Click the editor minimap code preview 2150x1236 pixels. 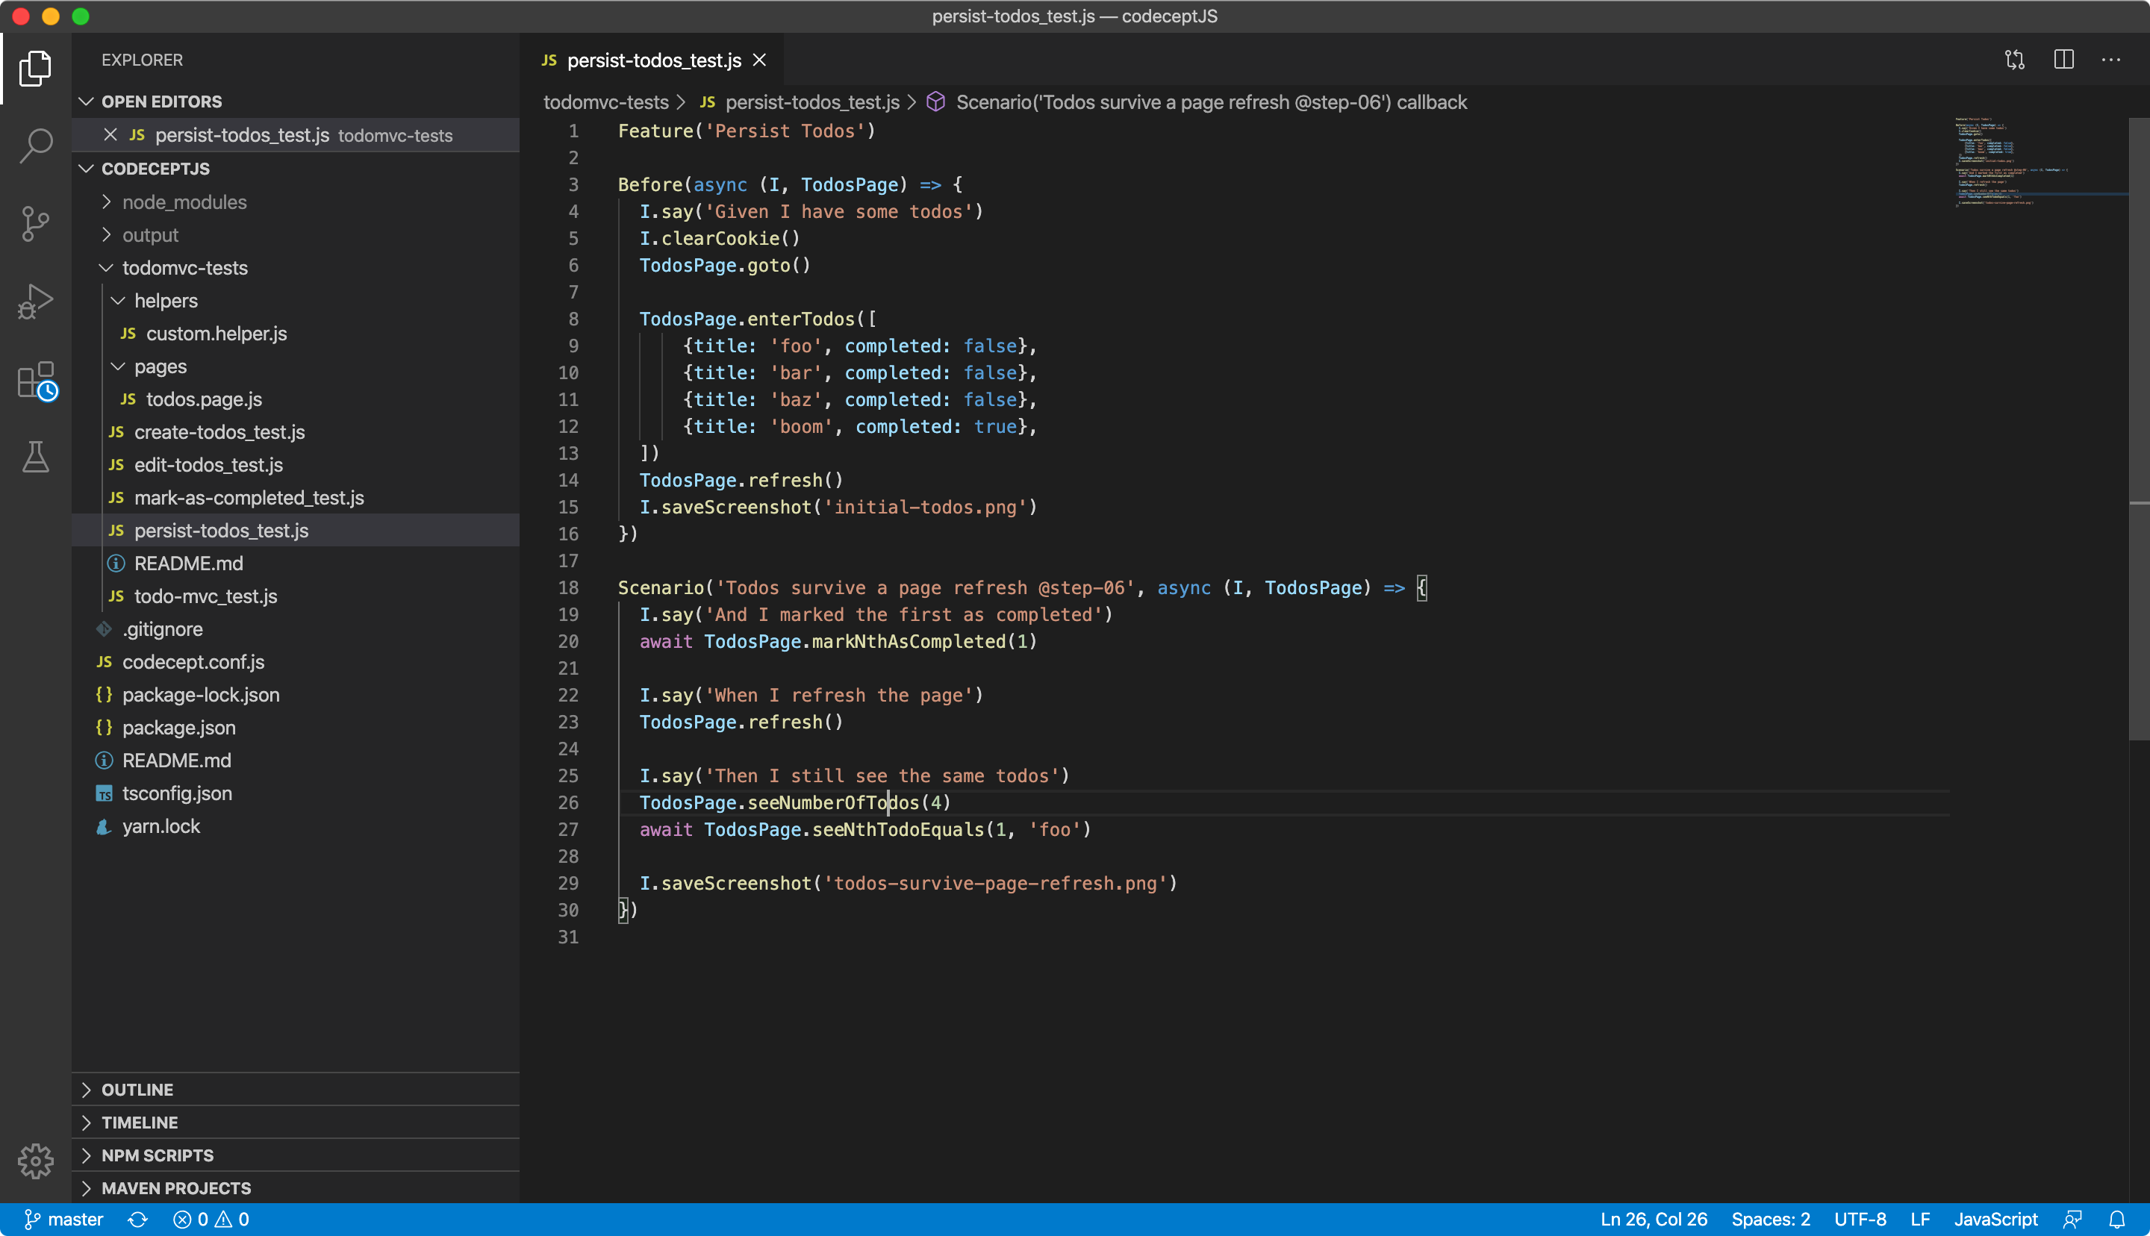2012,161
